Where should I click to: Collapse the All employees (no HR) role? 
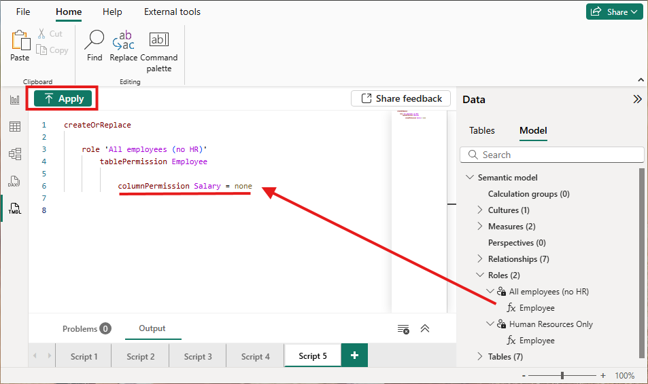point(490,291)
